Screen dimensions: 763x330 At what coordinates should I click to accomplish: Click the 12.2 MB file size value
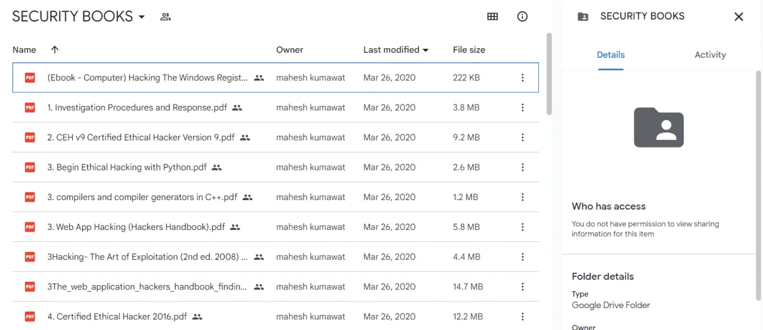pyautogui.click(x=468, y=316)
